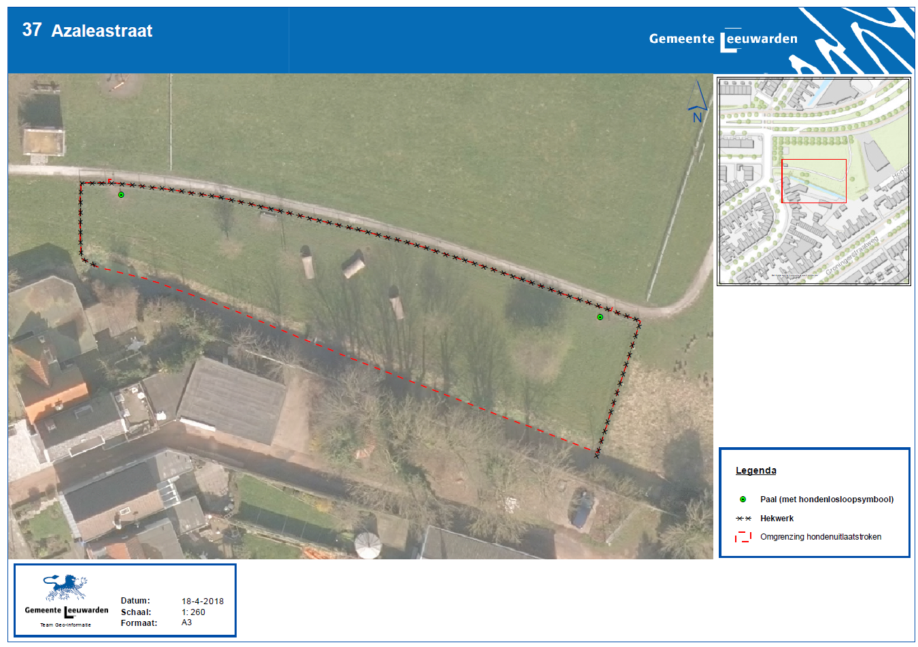The height and width of the screenshot is (647, 918).
Task: Click the red dashed boundary symbol in the legend
Action: point(743,537)
